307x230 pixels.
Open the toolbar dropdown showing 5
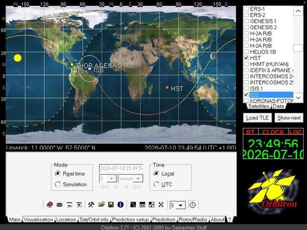(x=181, y=205)
